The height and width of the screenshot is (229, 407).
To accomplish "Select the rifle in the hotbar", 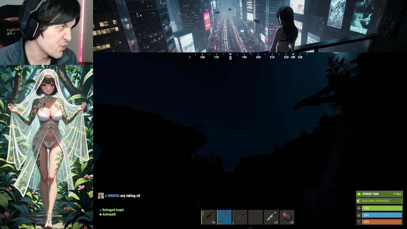I will coord(209,217).
